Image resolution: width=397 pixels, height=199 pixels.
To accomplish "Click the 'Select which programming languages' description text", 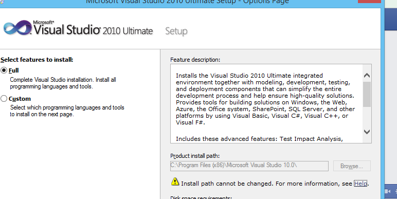I will (x=67, y=111).
